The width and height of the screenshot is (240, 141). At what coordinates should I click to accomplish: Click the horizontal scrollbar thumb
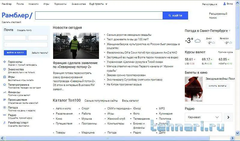[107, 138]
